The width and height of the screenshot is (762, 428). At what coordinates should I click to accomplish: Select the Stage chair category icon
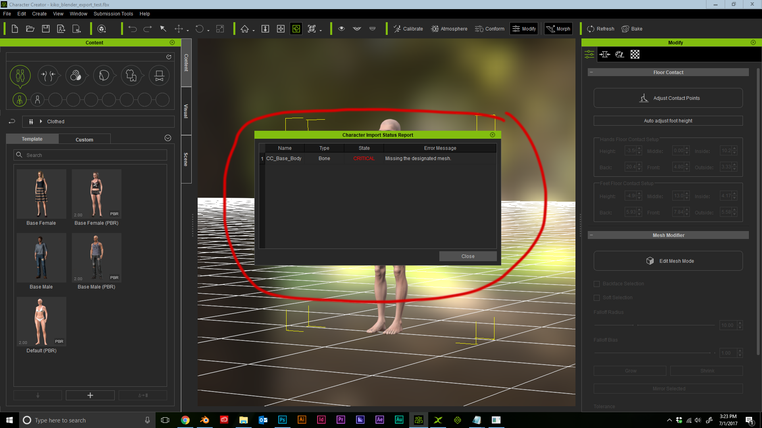(159, 75)
